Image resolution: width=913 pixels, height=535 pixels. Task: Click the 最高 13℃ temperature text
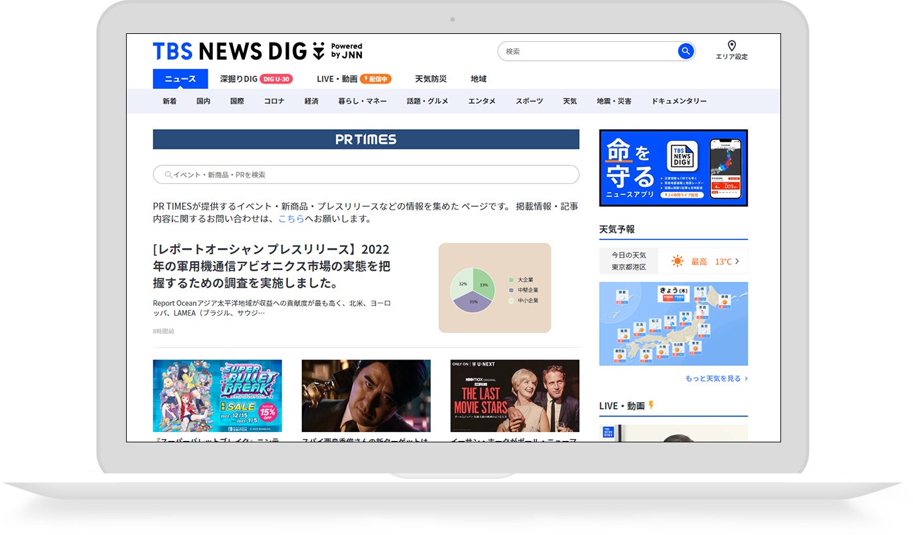pos(711,261)
